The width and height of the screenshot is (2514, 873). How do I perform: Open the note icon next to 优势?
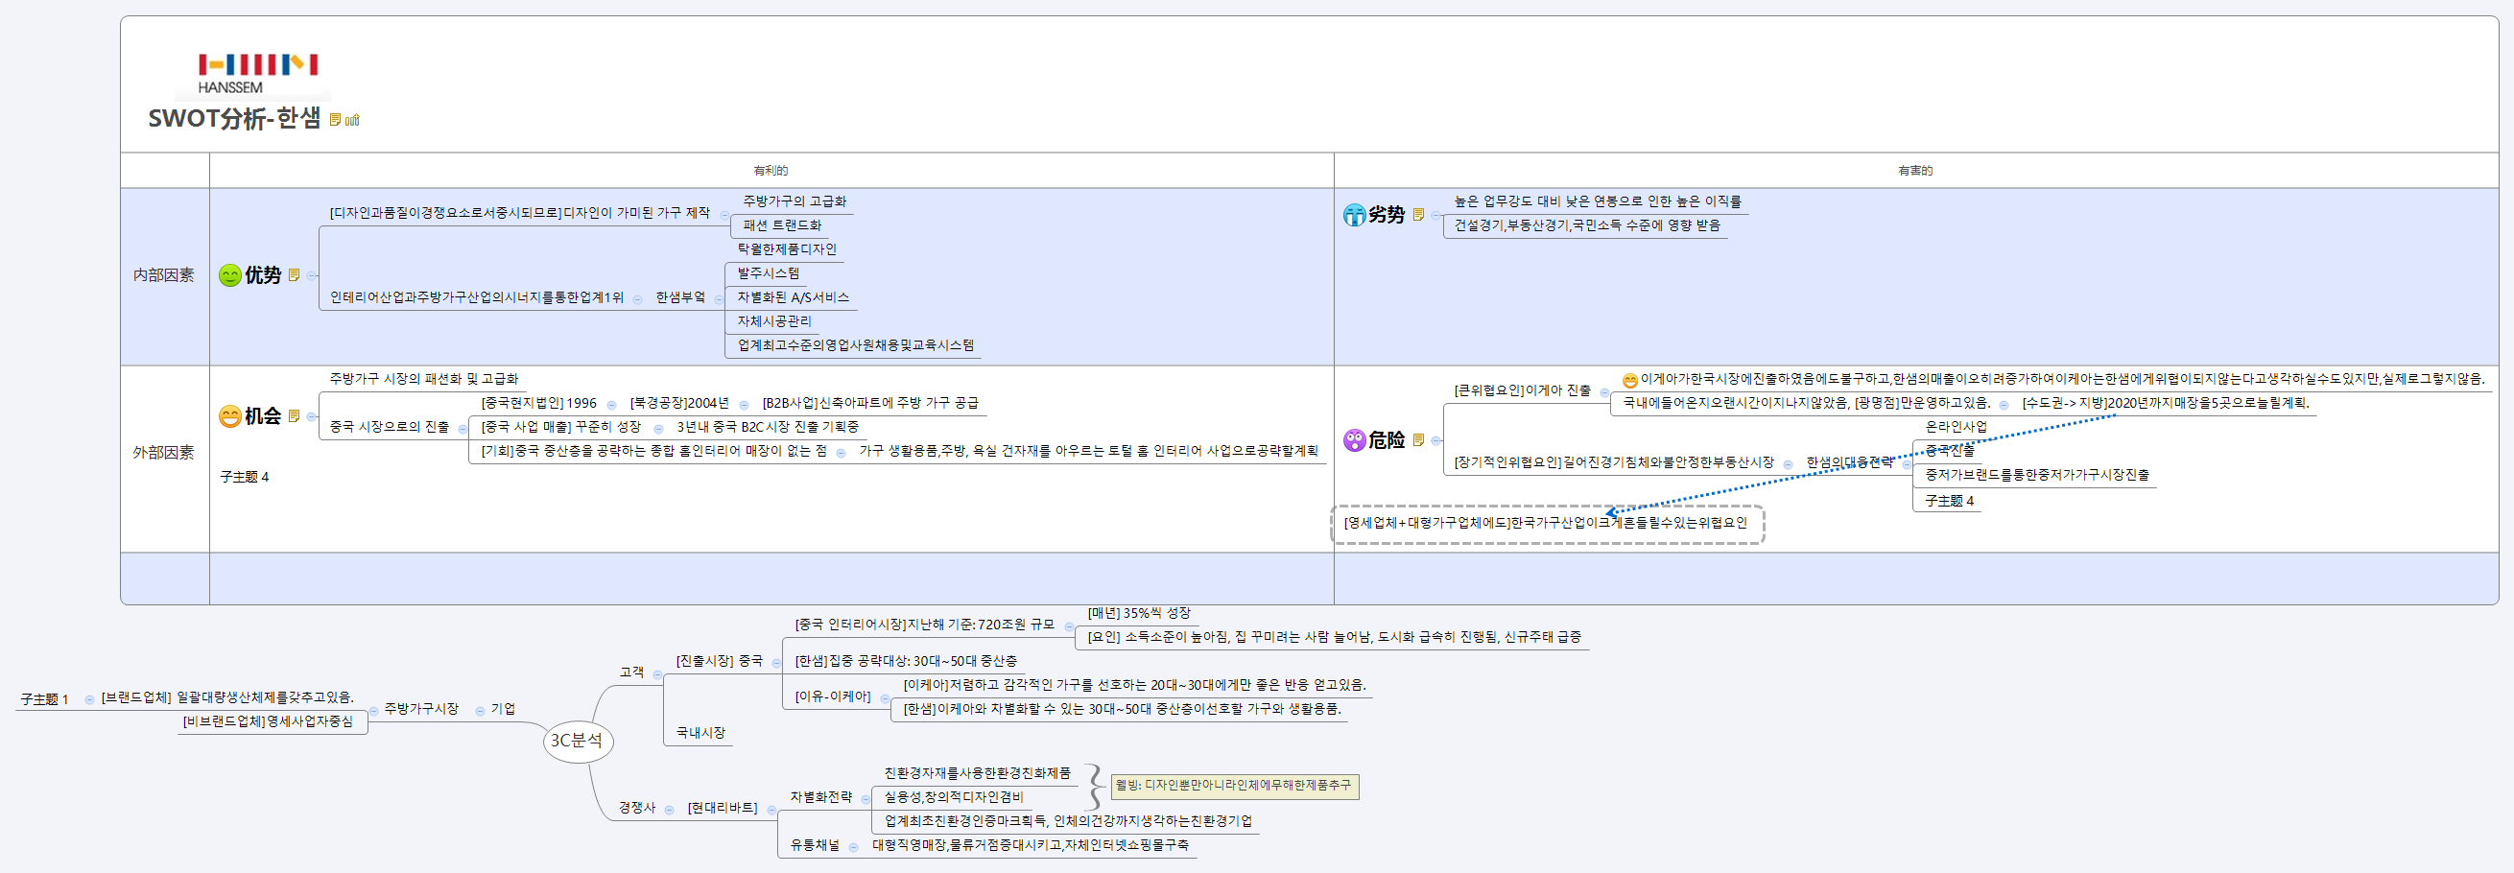click(x=294, y=275)
